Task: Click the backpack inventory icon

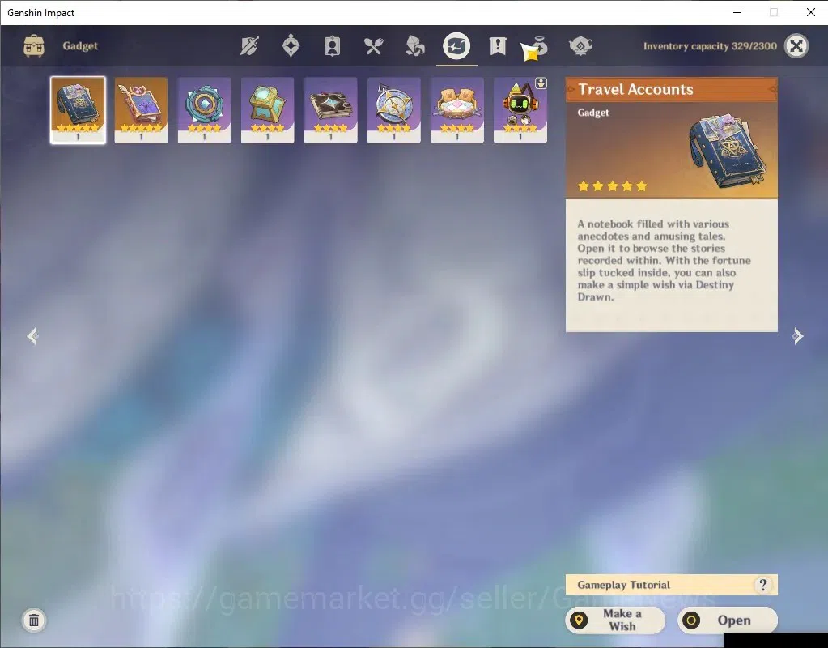Action: [34, 46]
